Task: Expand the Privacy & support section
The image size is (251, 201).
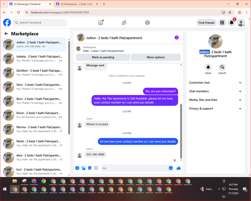Action: pyautogui.click(x=215, y=109)
